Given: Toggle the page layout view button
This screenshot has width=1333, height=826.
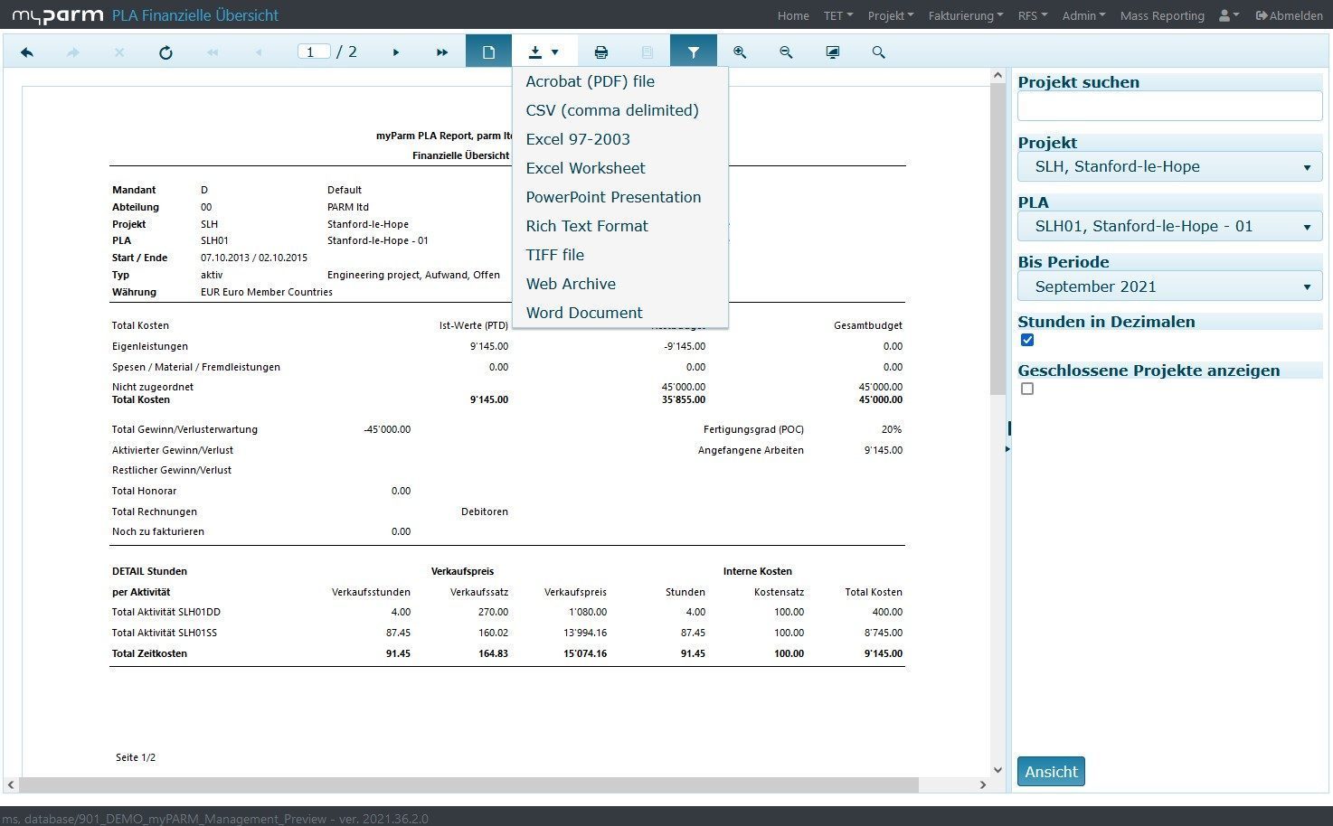Looking at the screenshot, I should tap(488, 52).
